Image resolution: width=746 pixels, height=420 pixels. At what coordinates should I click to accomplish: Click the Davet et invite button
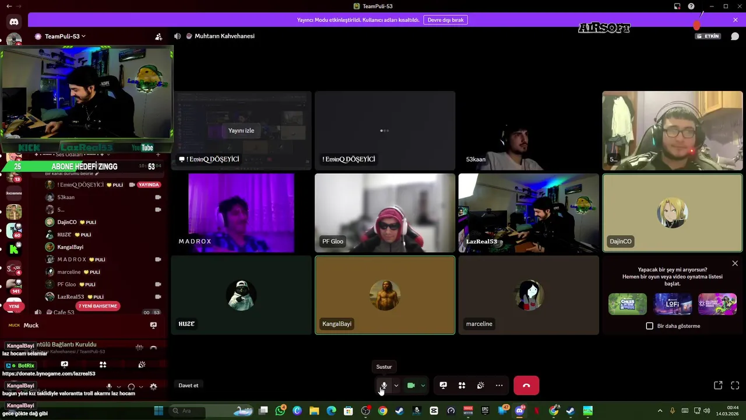[x=188, y=386]
